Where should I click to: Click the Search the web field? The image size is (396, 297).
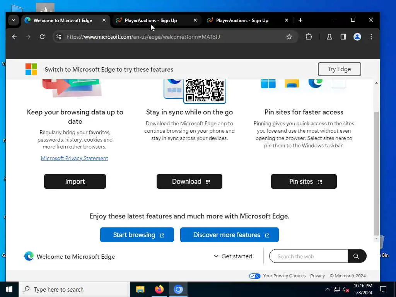pos(308,256)
